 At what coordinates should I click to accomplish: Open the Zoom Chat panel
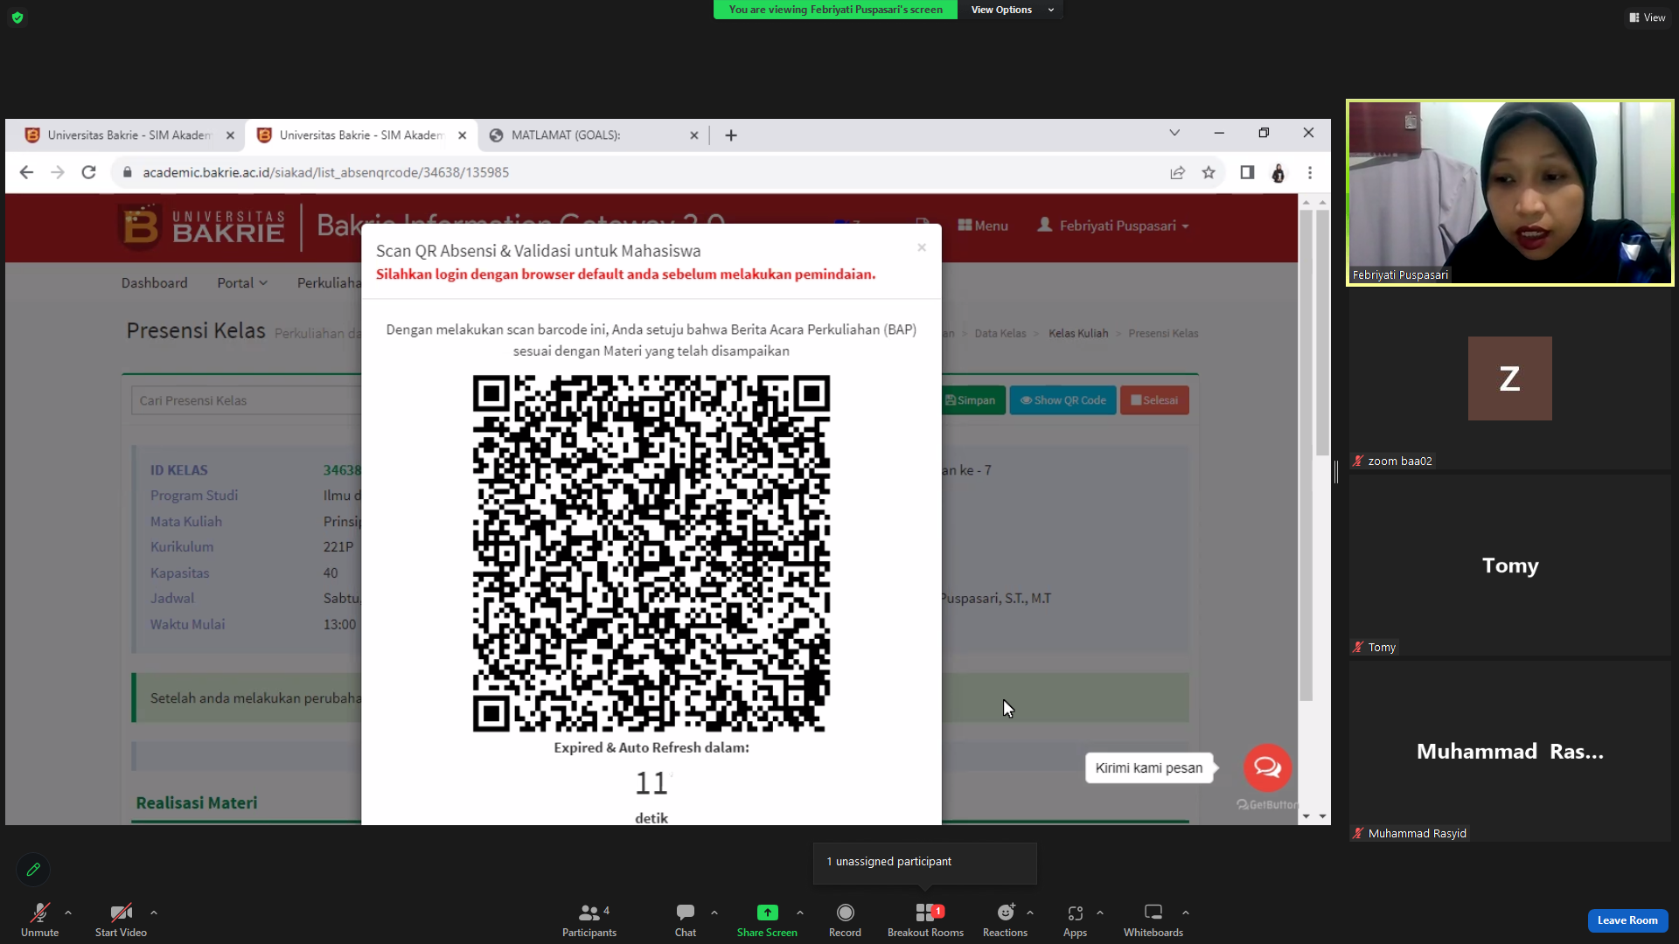(x=686, y=920)
